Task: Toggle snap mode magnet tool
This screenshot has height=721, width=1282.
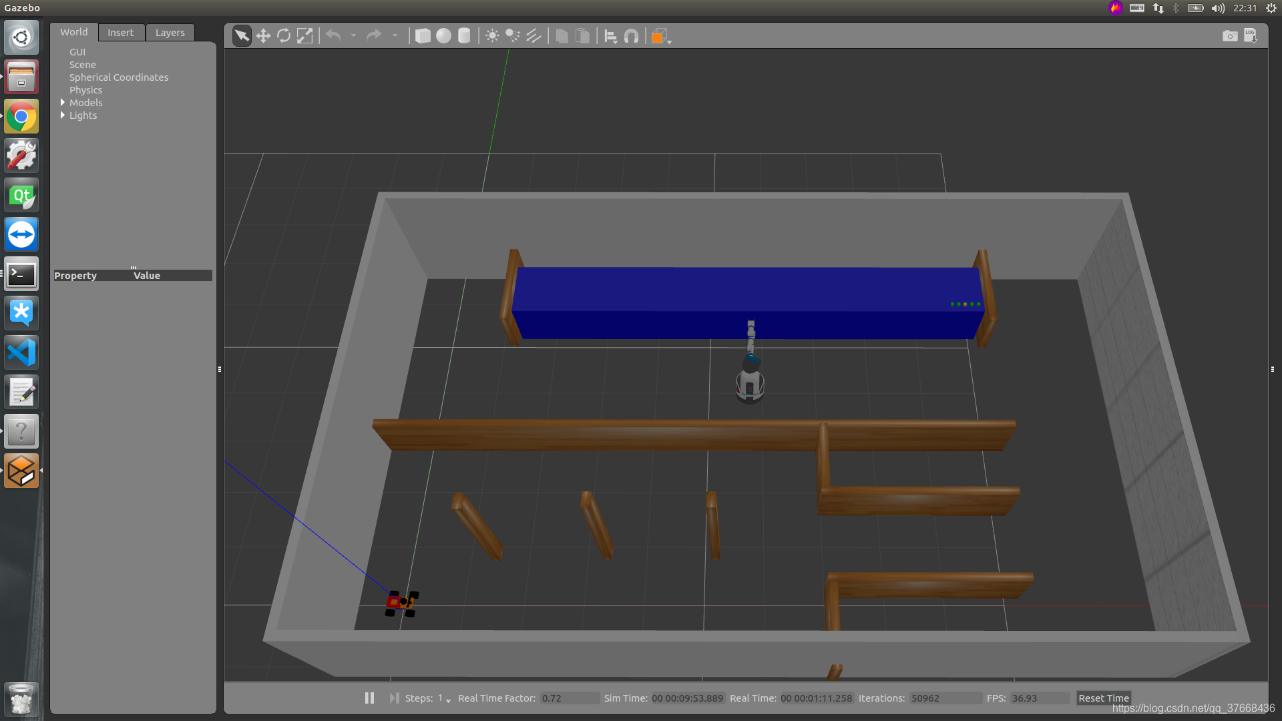Action: click(x=631, y=36)
